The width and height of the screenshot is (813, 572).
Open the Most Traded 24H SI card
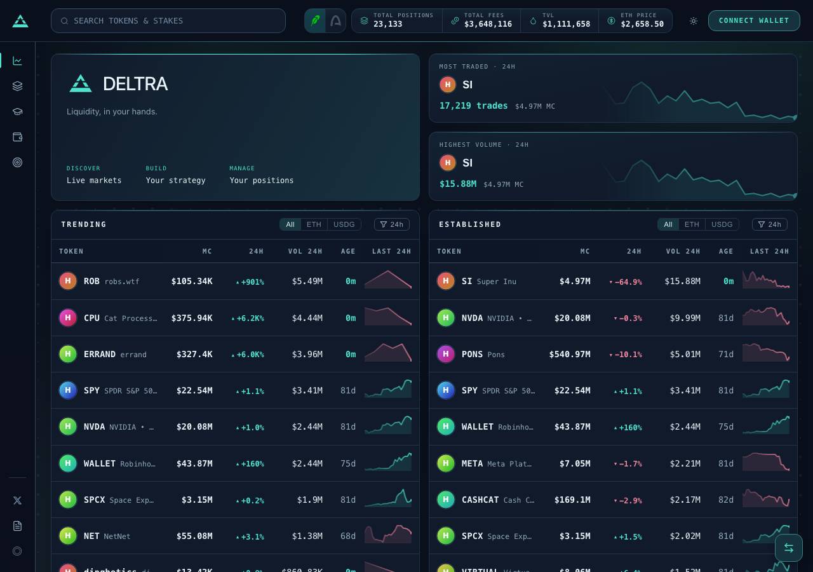pos(613,88)
